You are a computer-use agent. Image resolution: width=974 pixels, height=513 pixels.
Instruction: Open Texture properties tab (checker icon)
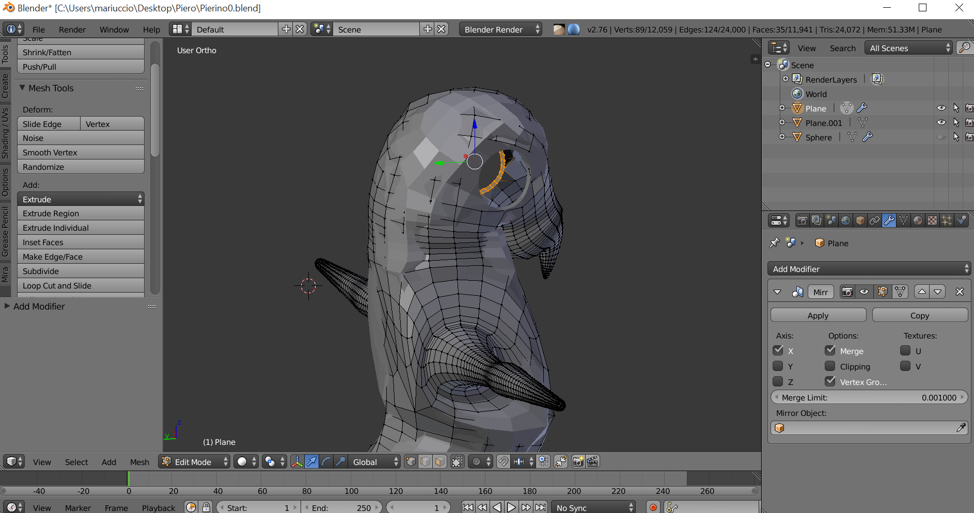pyautogui.click(x=932, y=220)
